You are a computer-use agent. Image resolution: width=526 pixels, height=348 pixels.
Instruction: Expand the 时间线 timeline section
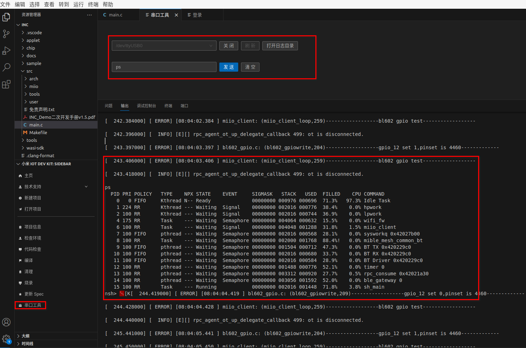tap(18, 344)
